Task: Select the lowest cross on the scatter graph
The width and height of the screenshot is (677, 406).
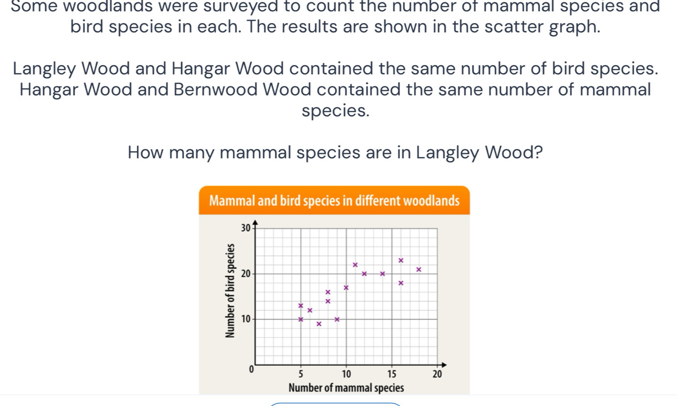Action: point(319,324)
